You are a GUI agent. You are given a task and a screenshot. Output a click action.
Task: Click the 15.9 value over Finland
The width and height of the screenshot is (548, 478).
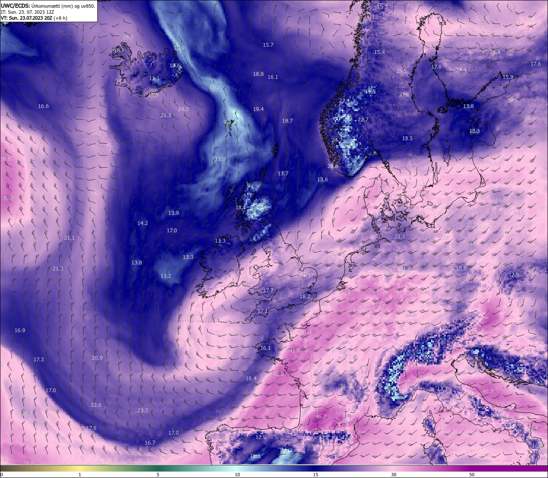(x=508, y=77)
